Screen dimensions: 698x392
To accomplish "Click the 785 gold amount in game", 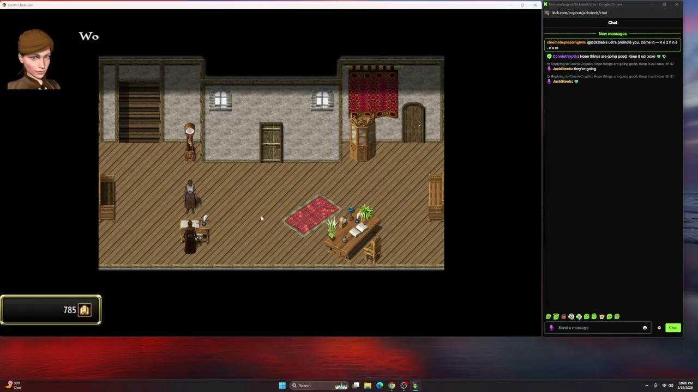I will pyautogui.click(x=69, y=310).
